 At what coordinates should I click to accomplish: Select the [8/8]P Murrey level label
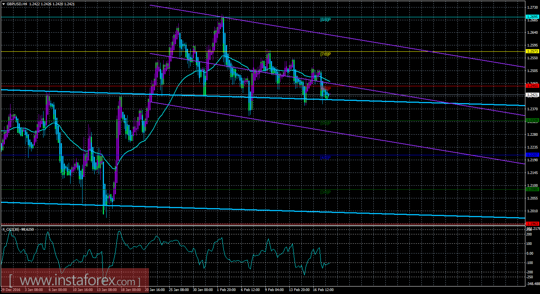click(x=325, y=19)
